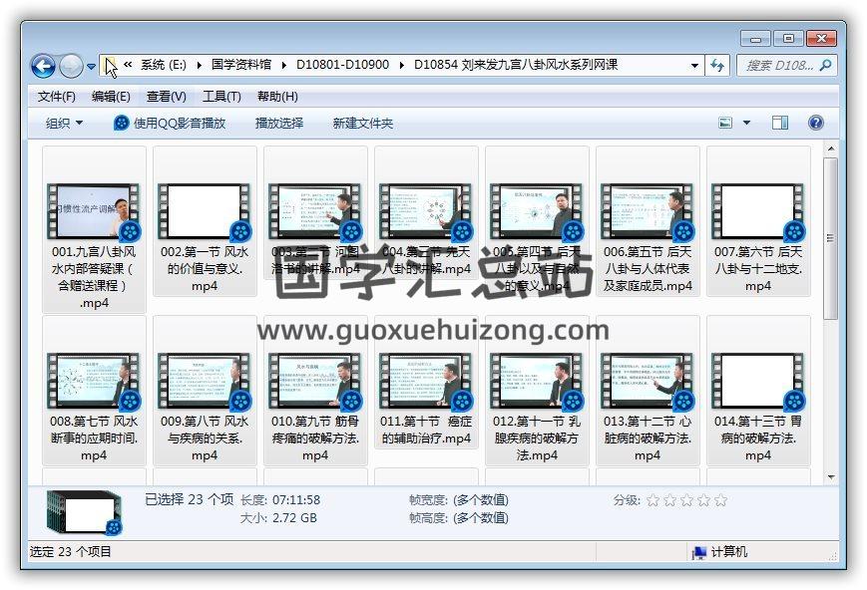
Task: Open the 工具(T) menu
Action: click(x=221, y=97)
